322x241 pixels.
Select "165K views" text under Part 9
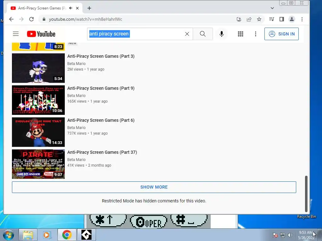[77, 101]
